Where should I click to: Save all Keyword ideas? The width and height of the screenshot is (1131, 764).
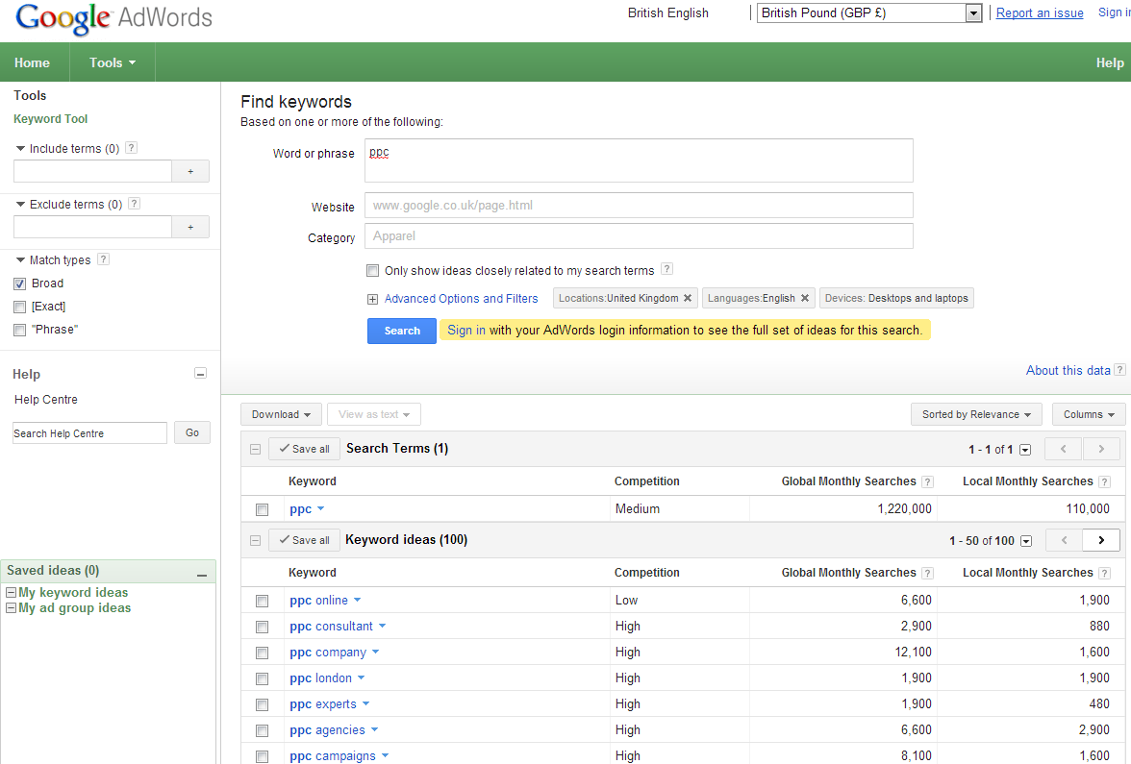pyautogui.click(x=304, y=540)
